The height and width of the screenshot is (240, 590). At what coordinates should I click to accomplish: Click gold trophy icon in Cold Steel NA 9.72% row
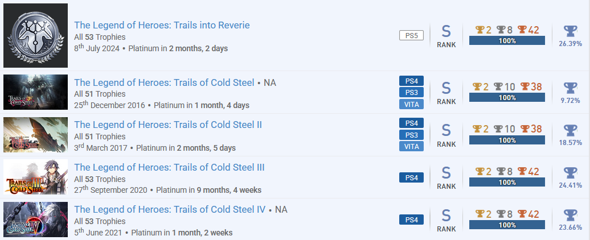(x=477, y=87)
